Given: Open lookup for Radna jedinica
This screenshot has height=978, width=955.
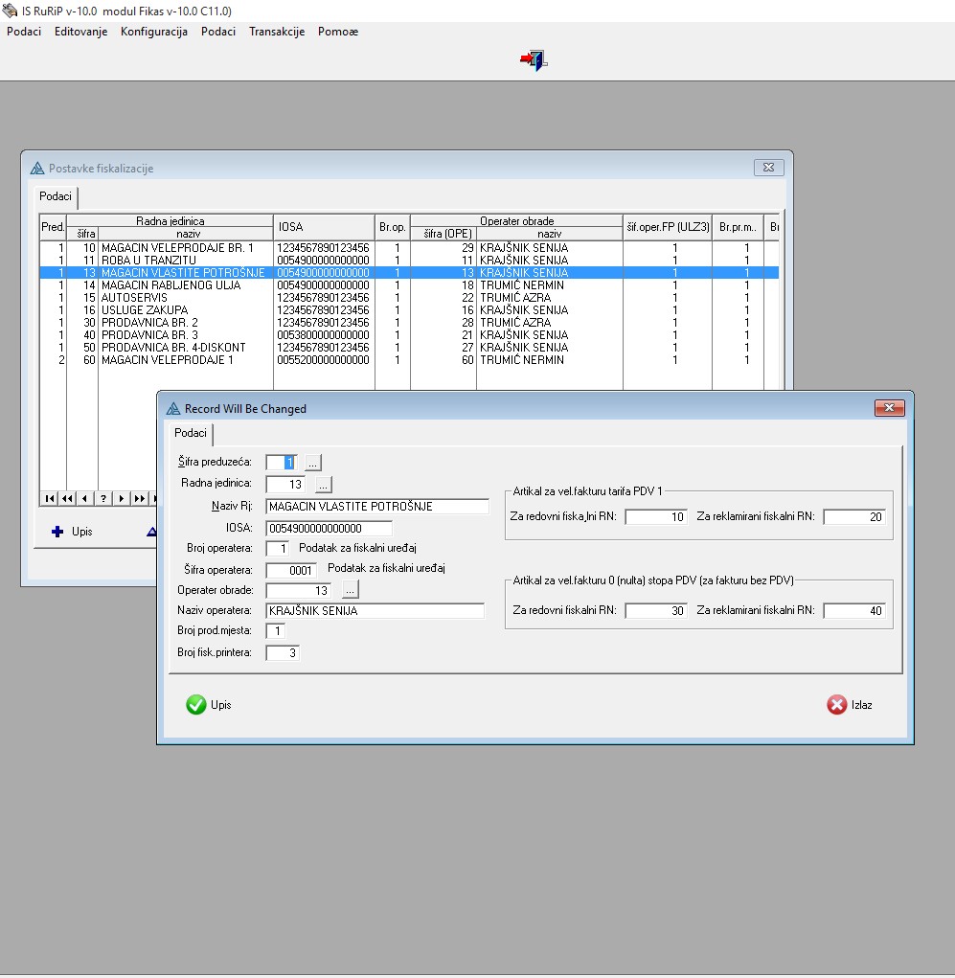Looking at the screenshot, I should [x=323, y=484].
